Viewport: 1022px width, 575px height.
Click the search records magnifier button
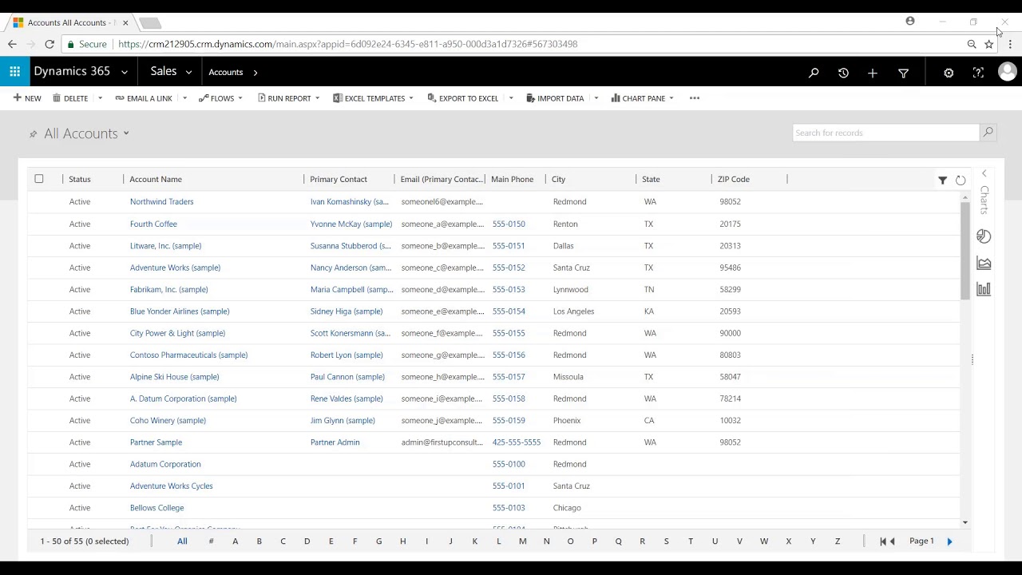point(988,133)
